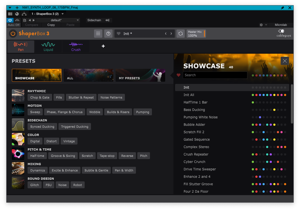Close the Showcase preset browser
Image resolution: width=300 pixels, height=210 pixels.
coord(285,61)
